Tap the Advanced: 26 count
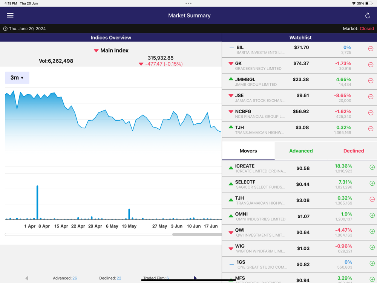 [x=65, y=278]
